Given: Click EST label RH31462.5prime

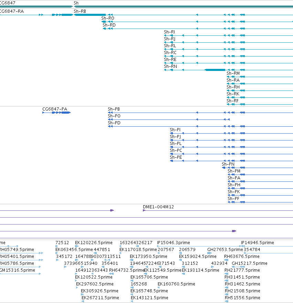Looking at the screenshot, I should click(242, 284).
